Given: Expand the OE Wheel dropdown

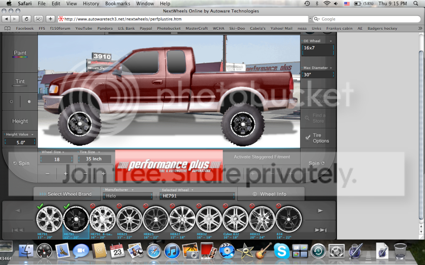Looking at the screenshot, I should (331, 41).
